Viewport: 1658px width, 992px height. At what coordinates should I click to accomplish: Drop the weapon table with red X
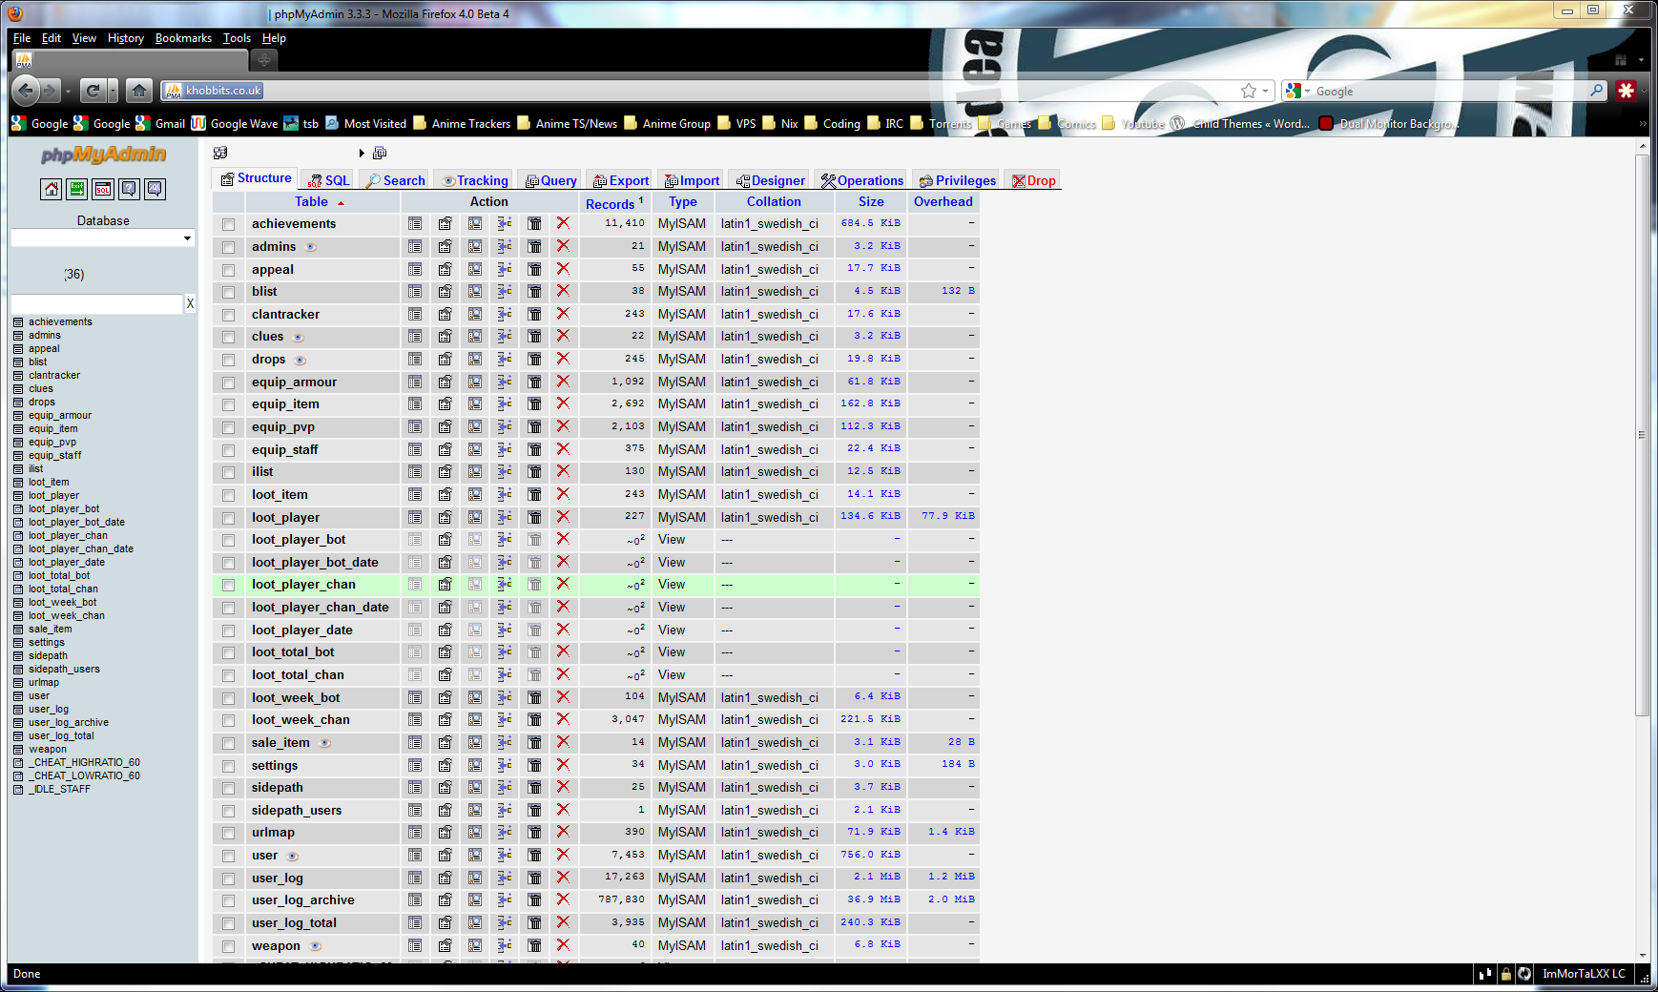coord(563,945)
